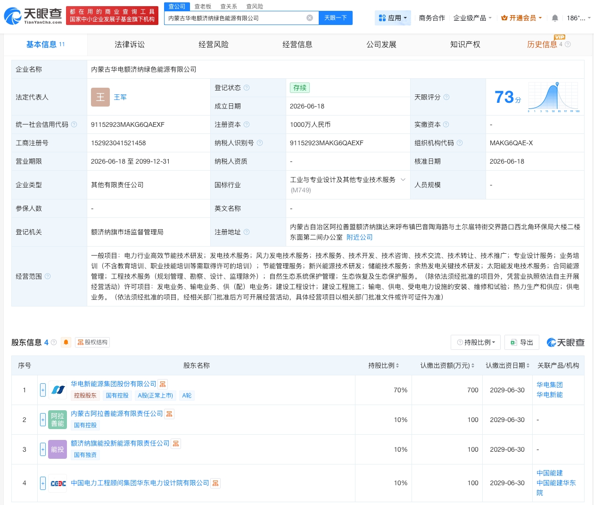
Task: Expand shareholder row 3 with plus button
Action: click(x=43, y=449)
